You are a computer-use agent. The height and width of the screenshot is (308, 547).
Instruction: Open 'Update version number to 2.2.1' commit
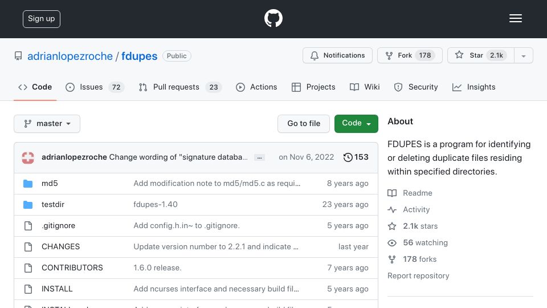coord(215,246)
